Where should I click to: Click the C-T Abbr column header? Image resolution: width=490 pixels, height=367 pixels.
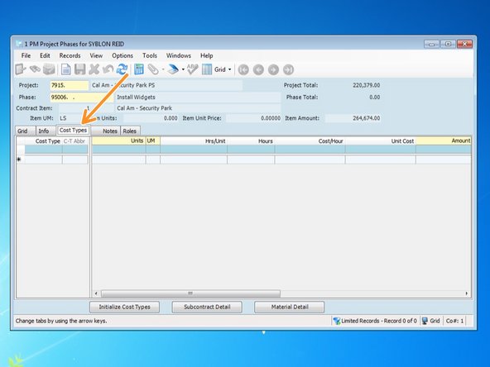pos(75,141)
